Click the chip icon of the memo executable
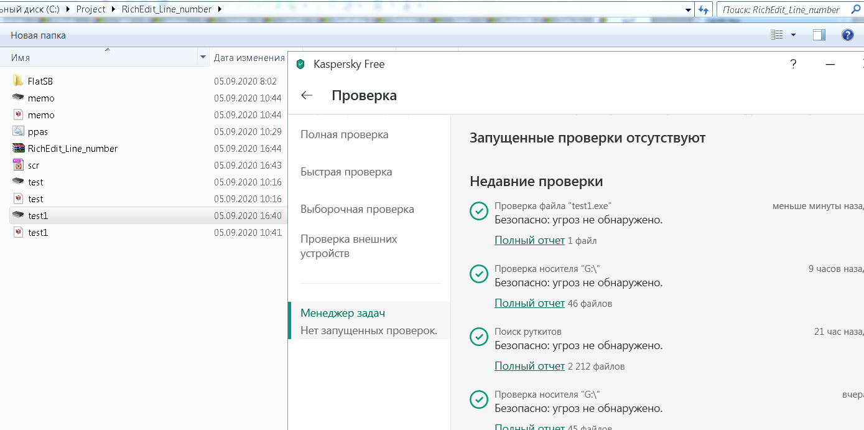 pos(18,98)
